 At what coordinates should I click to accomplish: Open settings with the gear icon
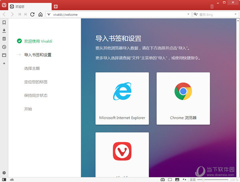click(x=4, y=173)
